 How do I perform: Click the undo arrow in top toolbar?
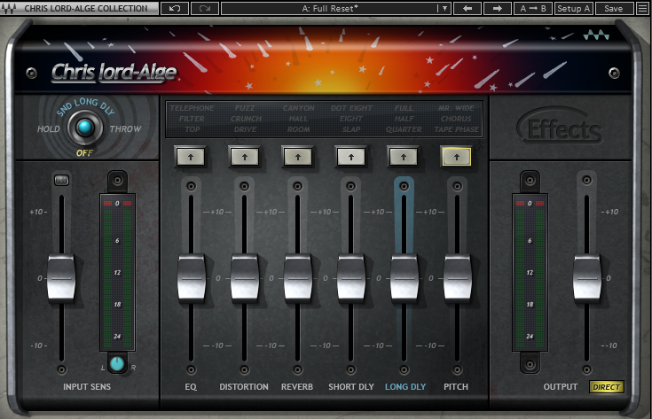(173, 9)
